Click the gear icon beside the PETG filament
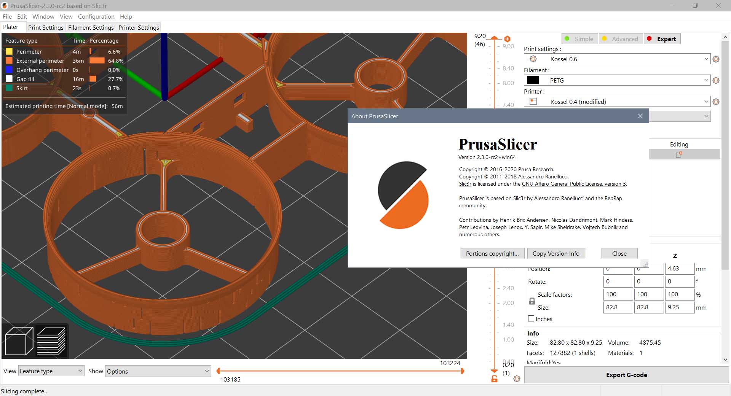Viewport: 731px width, 396px height. (716, 81)
